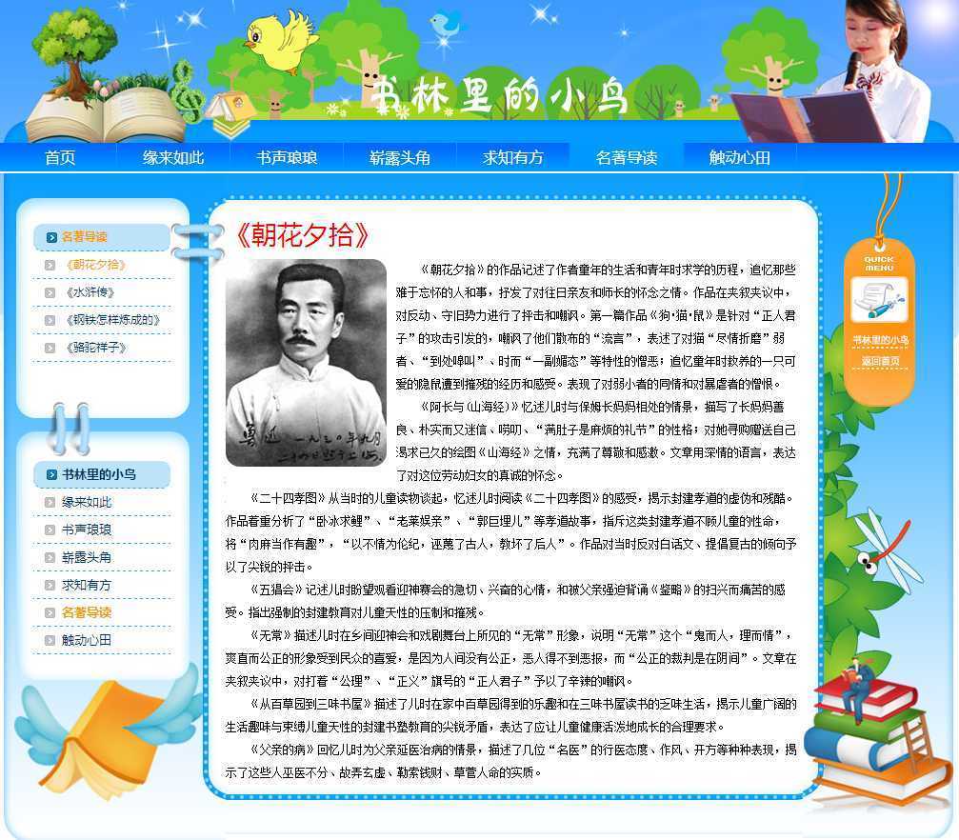Screen dimensions: 959x840
Task: Open 《朝花夕拾》 link in the left sidebar
Action: click(95, 265)
